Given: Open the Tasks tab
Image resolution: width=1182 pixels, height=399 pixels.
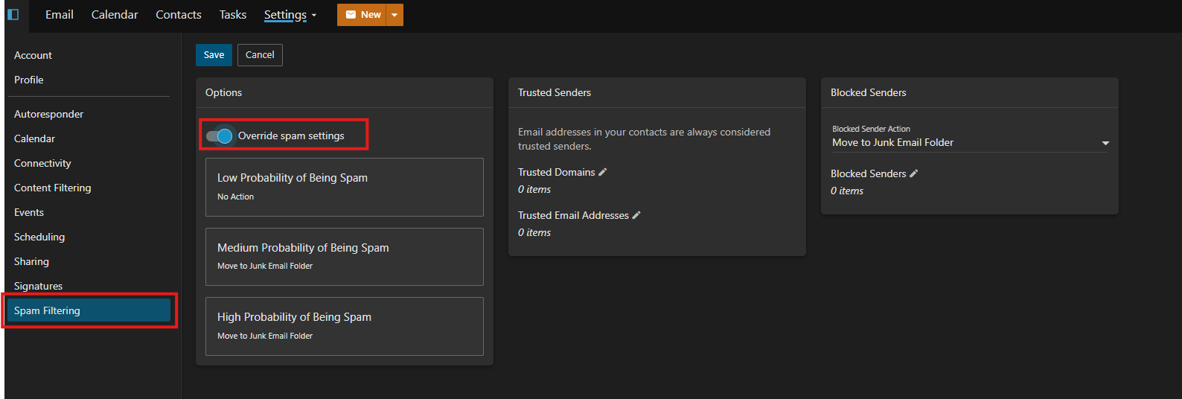Looking at the screenshot, I should 233,15.
